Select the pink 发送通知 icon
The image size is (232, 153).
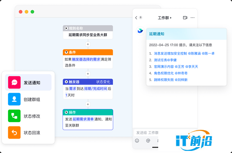pos(14,82)
